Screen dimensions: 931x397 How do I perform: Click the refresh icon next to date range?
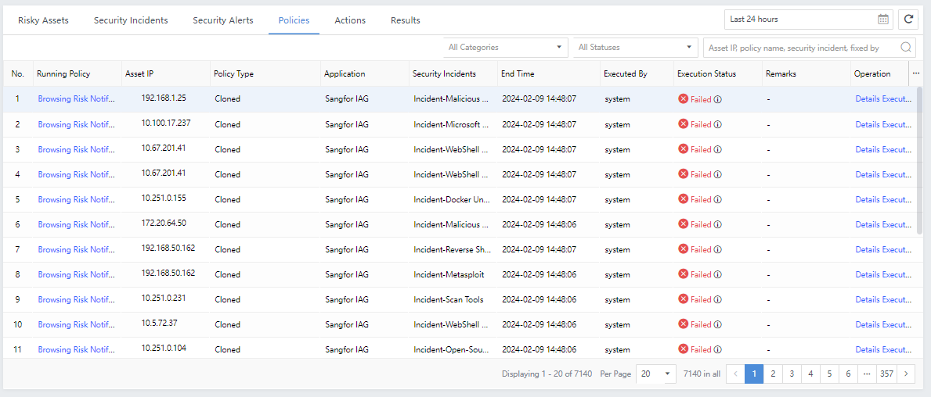tap(908, 20)
